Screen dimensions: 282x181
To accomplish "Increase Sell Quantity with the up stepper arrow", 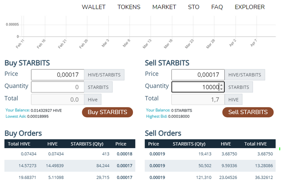I will point(221,85).
